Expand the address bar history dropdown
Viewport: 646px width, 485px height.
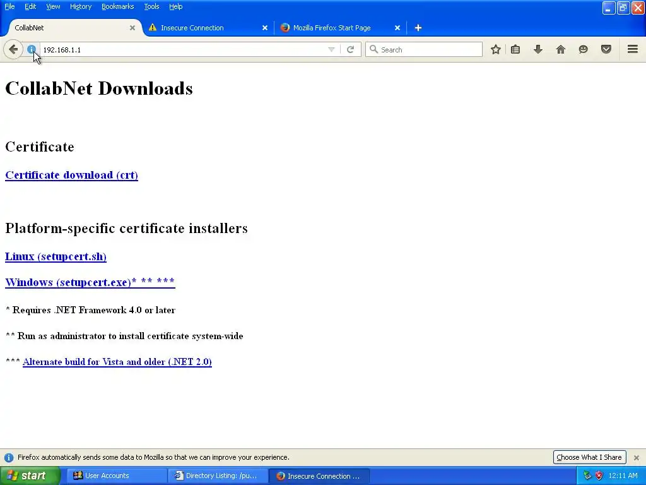pos(331,49)
